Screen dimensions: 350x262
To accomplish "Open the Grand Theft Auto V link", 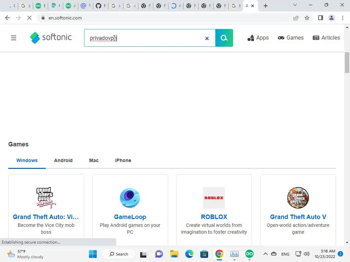I will pos(298,217).
